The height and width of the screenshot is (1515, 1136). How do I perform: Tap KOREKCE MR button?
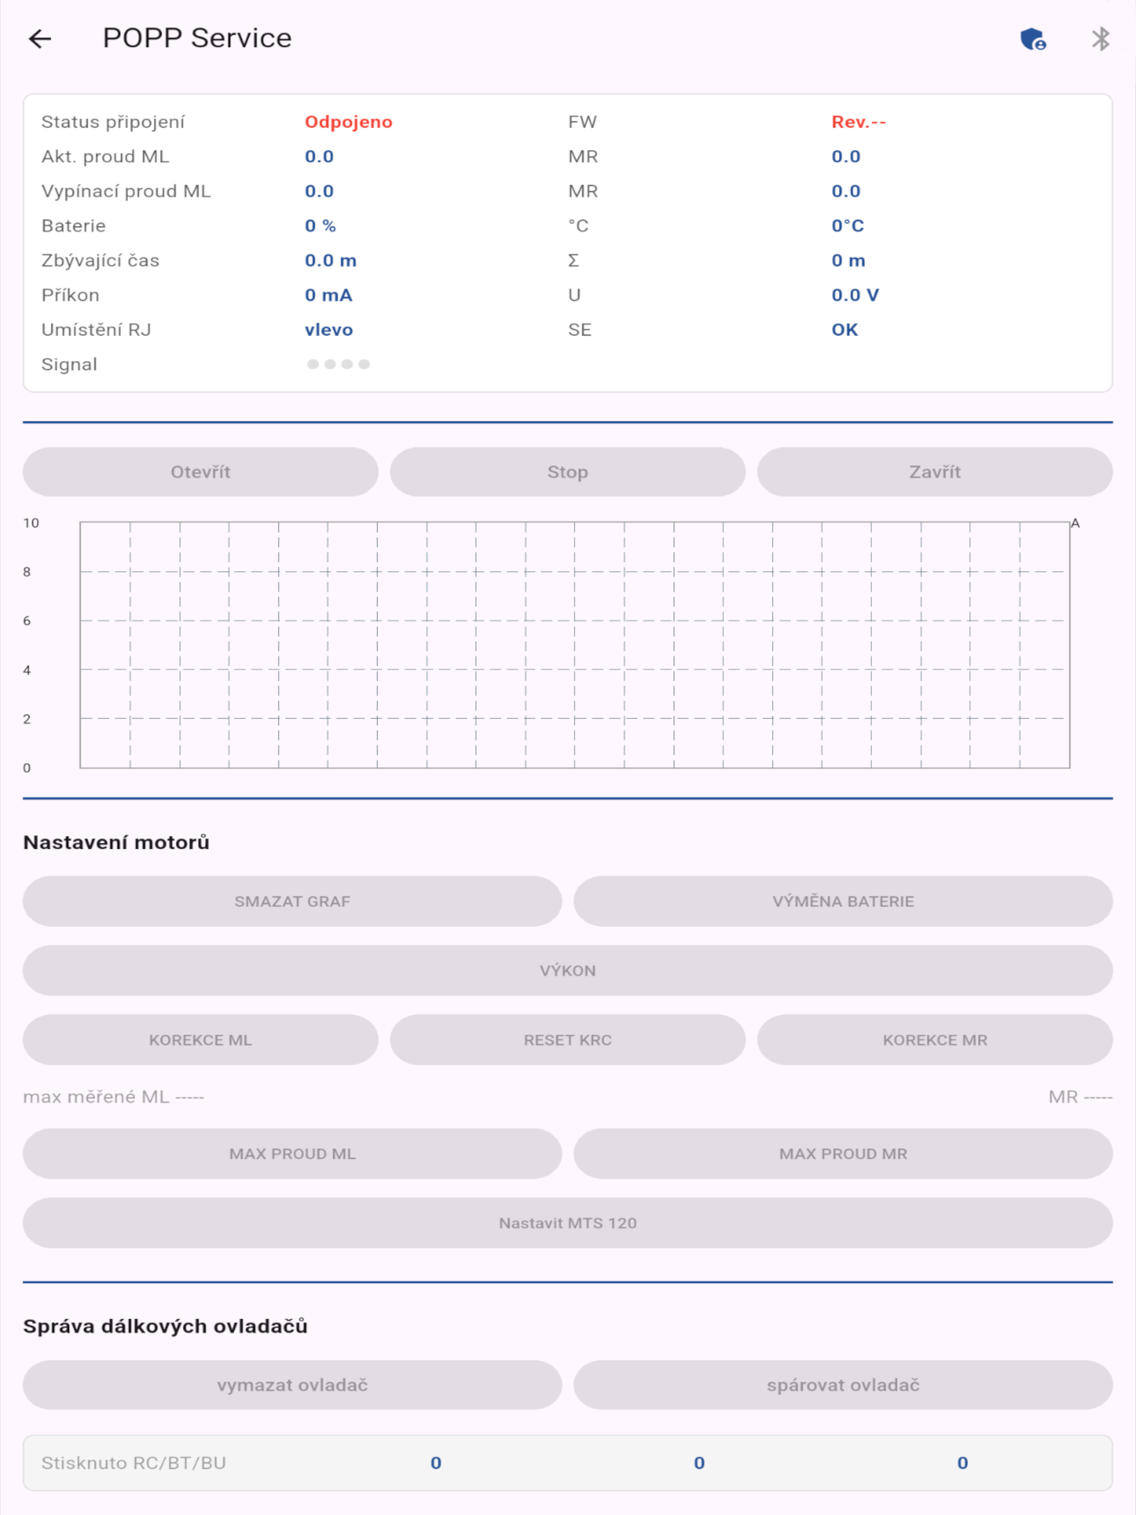935,1040
